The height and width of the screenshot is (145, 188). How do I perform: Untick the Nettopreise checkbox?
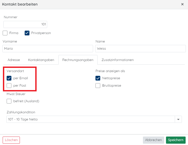pyautogui.click(x=98, y=78)
